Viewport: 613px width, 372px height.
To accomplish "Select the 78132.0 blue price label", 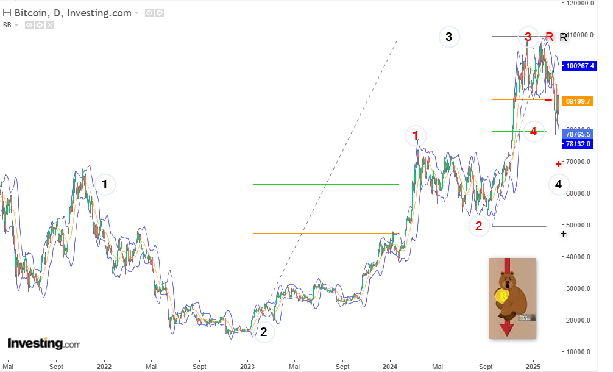I will pos(578,144).
